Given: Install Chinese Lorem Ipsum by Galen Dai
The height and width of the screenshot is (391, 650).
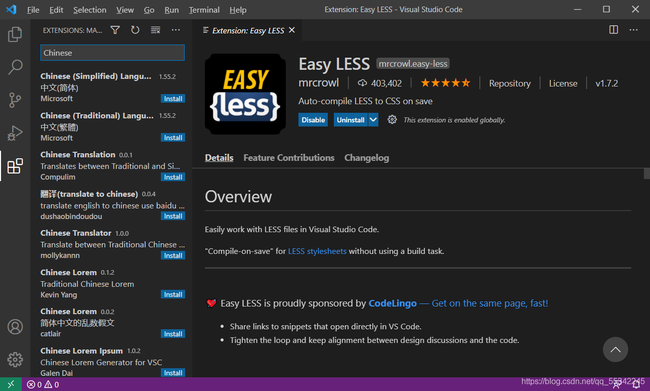Looking at the screenshot, I should (x=173, y=373).
